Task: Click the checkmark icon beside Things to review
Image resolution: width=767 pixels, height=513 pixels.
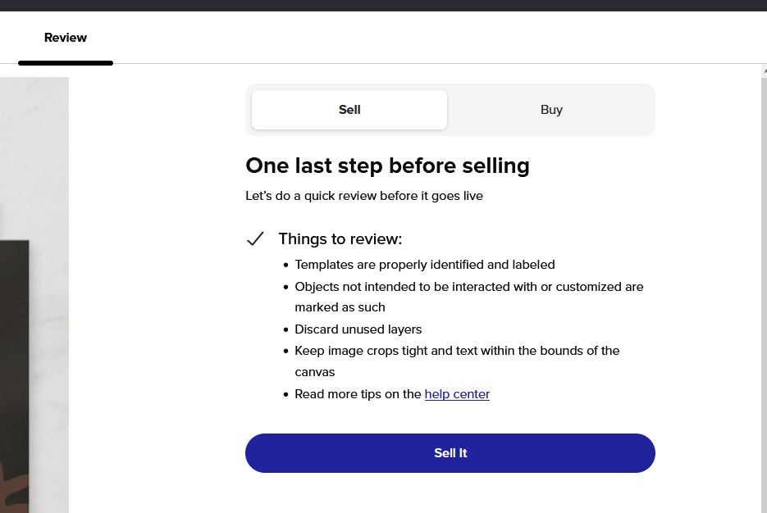Action: tap(255, 239)
